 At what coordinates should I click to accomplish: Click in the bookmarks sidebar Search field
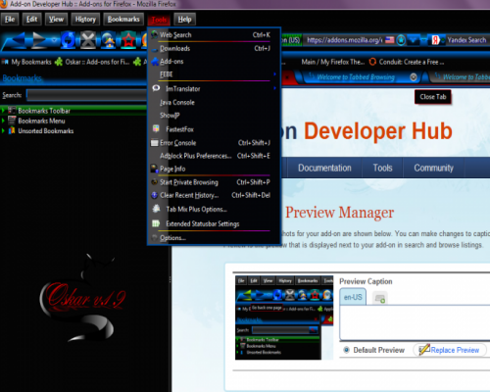(86, 95)
